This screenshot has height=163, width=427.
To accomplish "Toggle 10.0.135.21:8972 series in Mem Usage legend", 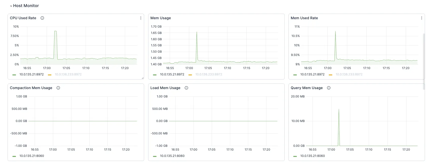I will coord(172,74).
